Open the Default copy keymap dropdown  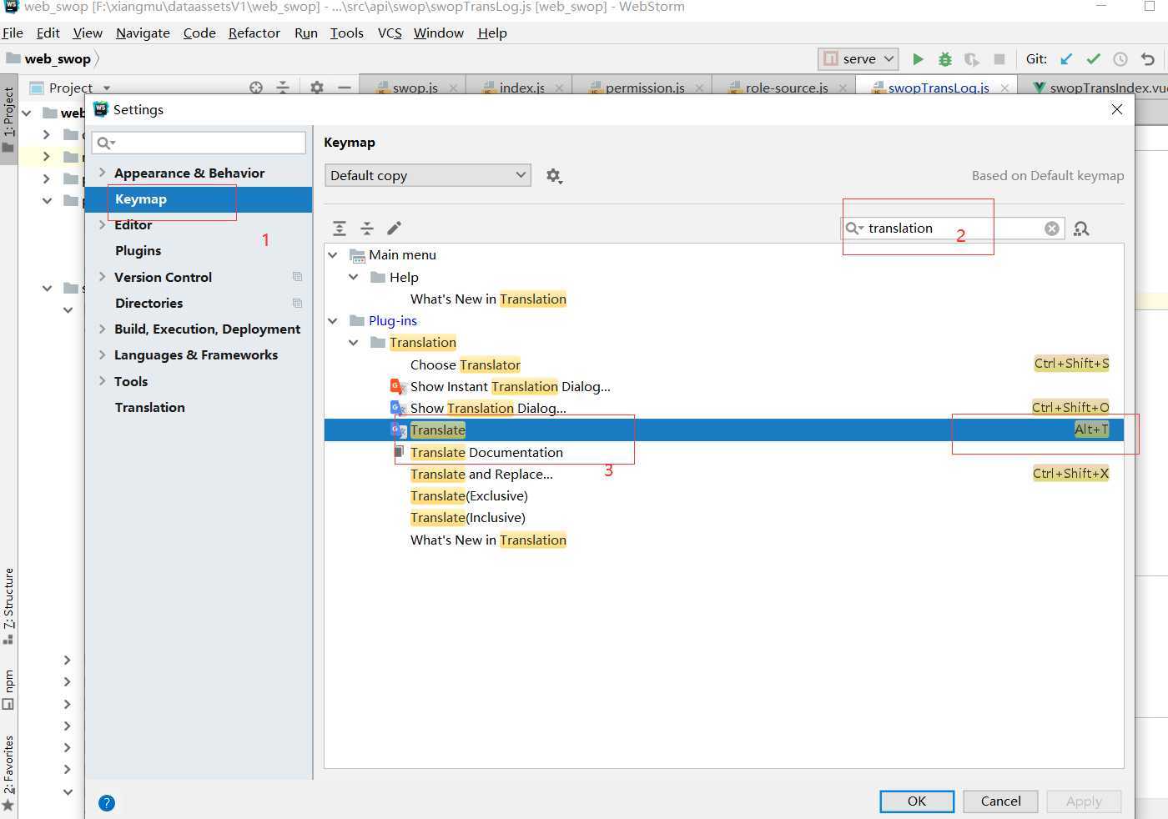pyautogui.click(x=428, y=175)
